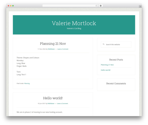Click the Filed Under: label

click(20, 83)
